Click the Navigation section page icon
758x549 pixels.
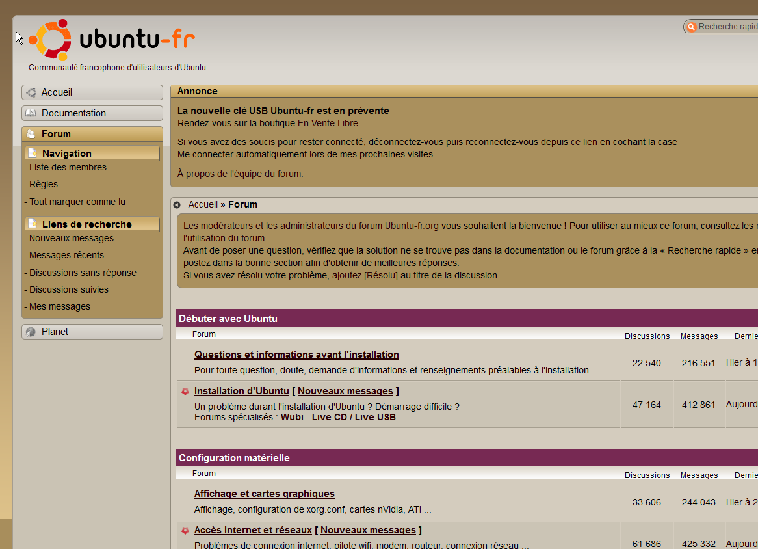pos(33,153)
